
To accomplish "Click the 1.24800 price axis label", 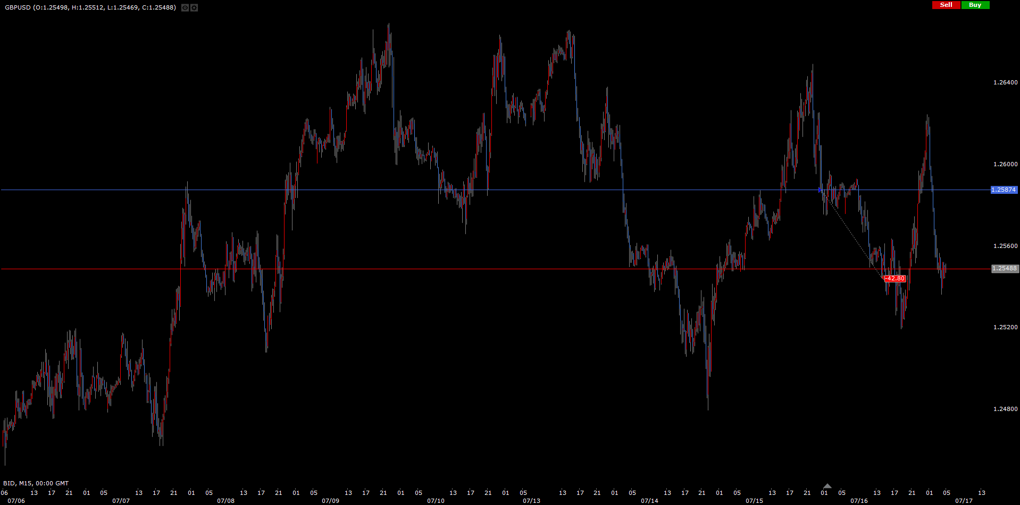I will (1005, 409).
